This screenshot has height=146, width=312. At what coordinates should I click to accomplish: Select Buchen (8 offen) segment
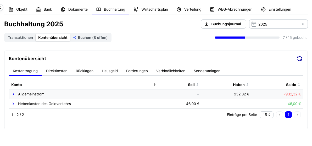click(x=90, y=38)
